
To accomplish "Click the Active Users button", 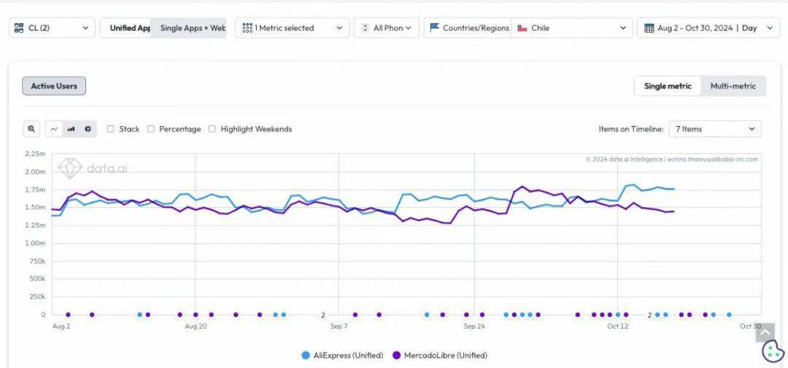I will tap(54, 86).
